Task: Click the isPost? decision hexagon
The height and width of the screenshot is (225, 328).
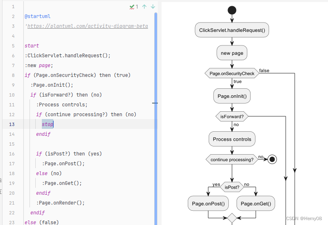Action: pos(232,187)
